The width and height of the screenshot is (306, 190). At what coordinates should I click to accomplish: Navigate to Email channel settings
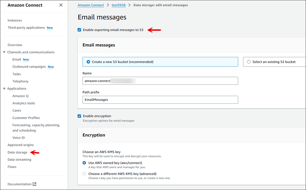point(17,59)
